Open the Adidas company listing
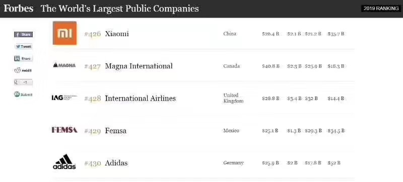The image size is (403, 182). (116, 163)
